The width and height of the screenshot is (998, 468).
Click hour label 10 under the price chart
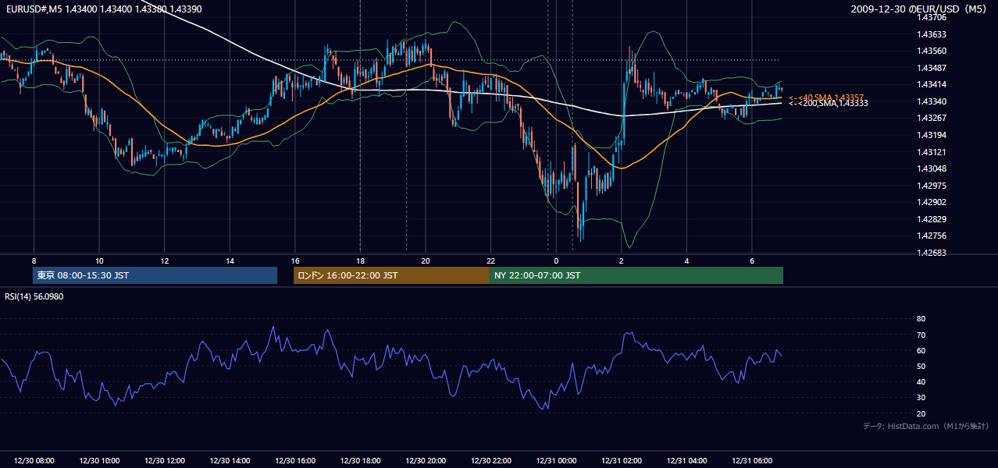99,261
